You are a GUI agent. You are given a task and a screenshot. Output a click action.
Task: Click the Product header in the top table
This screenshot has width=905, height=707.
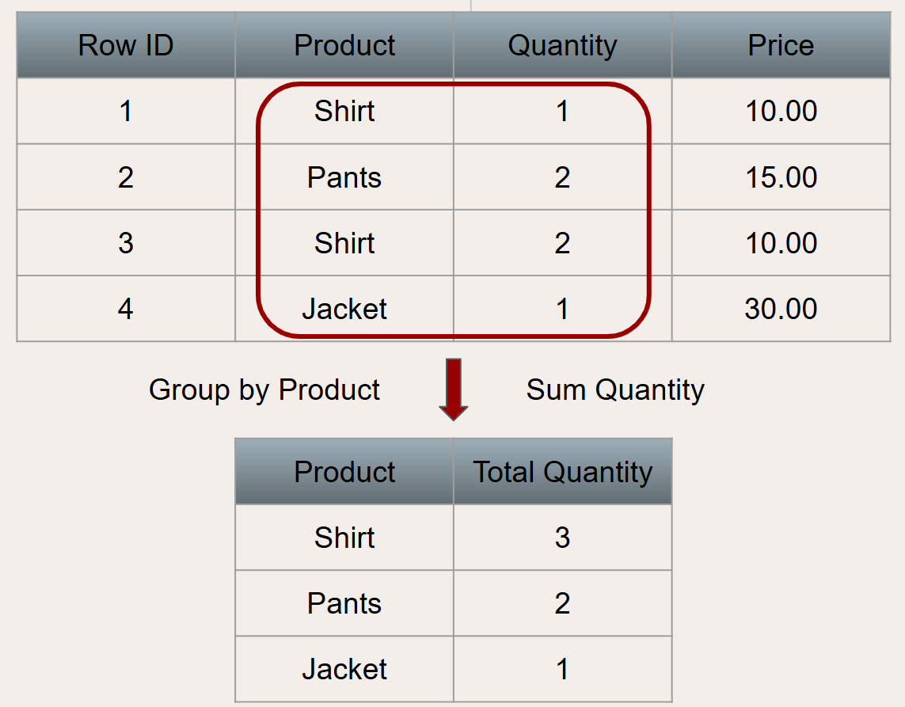(x=344, y=46)
